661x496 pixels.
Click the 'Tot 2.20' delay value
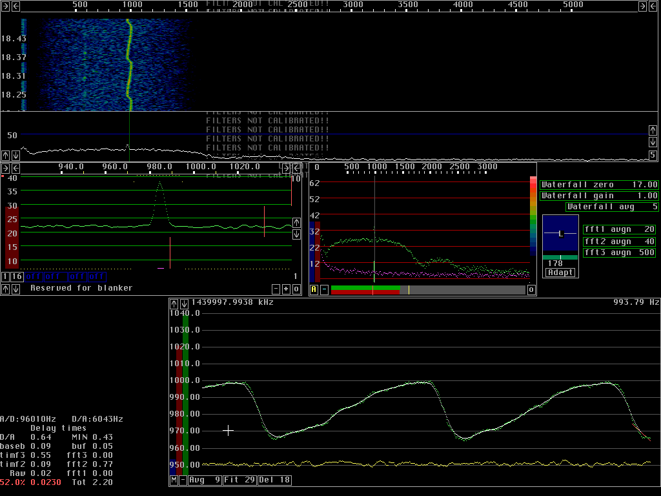click(x=92, y=482)
